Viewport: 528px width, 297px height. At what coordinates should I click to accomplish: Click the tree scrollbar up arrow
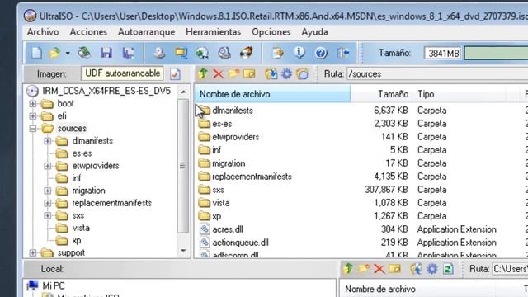(x=183, y=92)
